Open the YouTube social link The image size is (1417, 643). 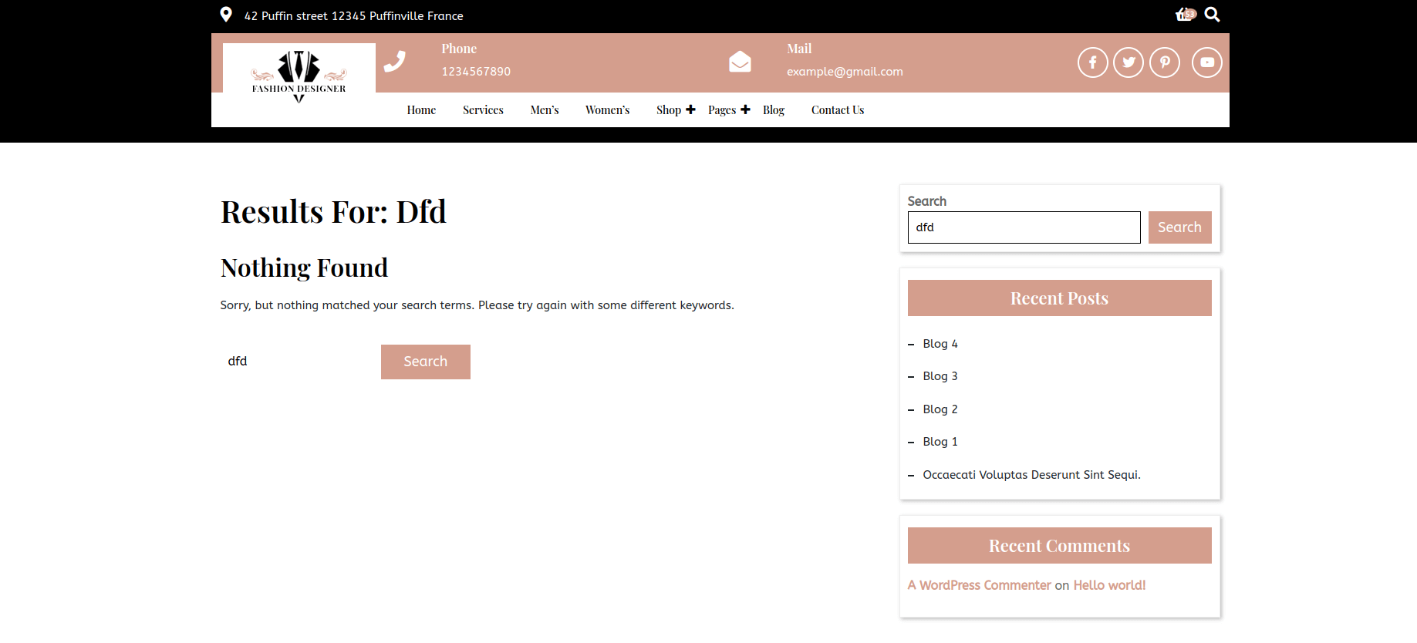(1206, 62)
